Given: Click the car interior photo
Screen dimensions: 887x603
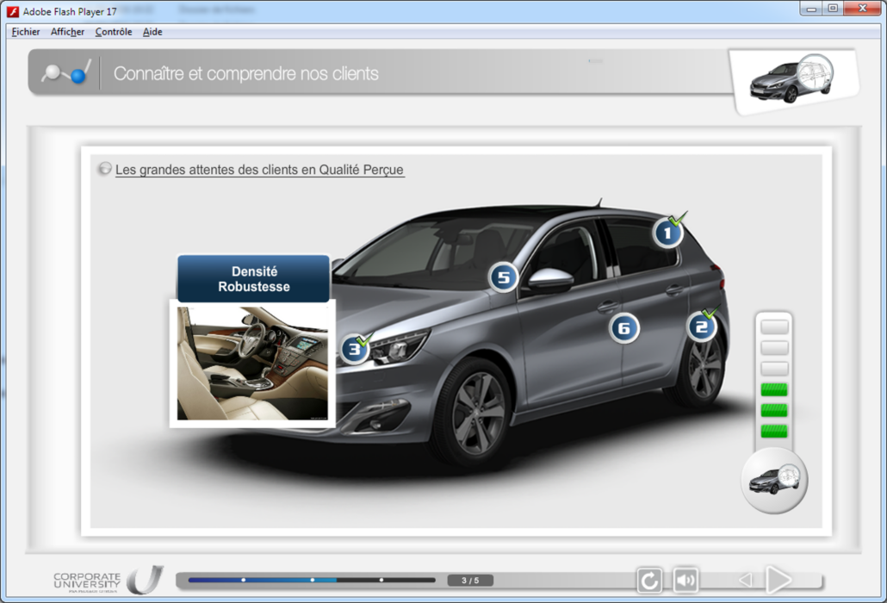Looking at the screenshot, I should tap(252, 364).
